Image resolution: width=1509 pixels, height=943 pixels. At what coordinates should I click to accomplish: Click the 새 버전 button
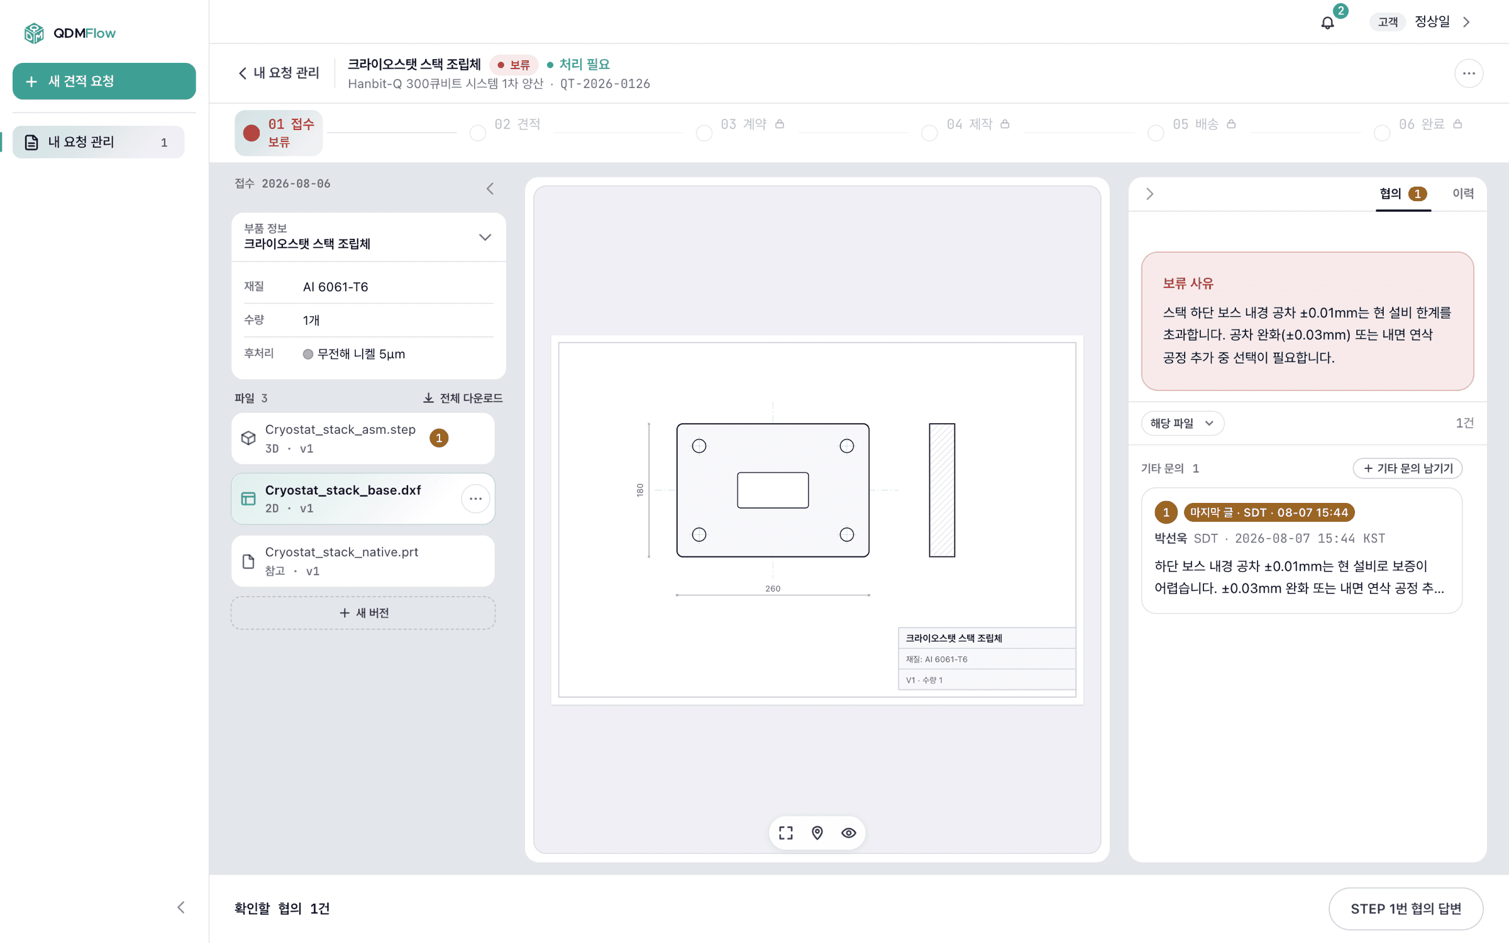363,613
